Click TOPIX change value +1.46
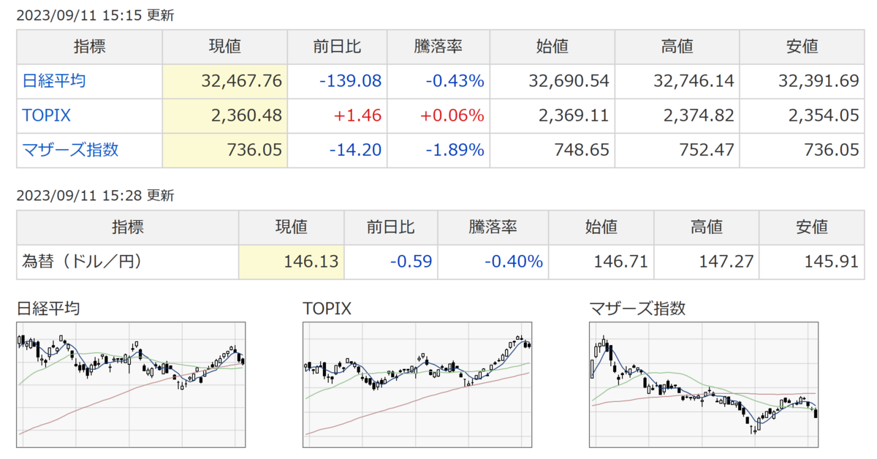Screen dimensions: 877x459 point(358,115)
